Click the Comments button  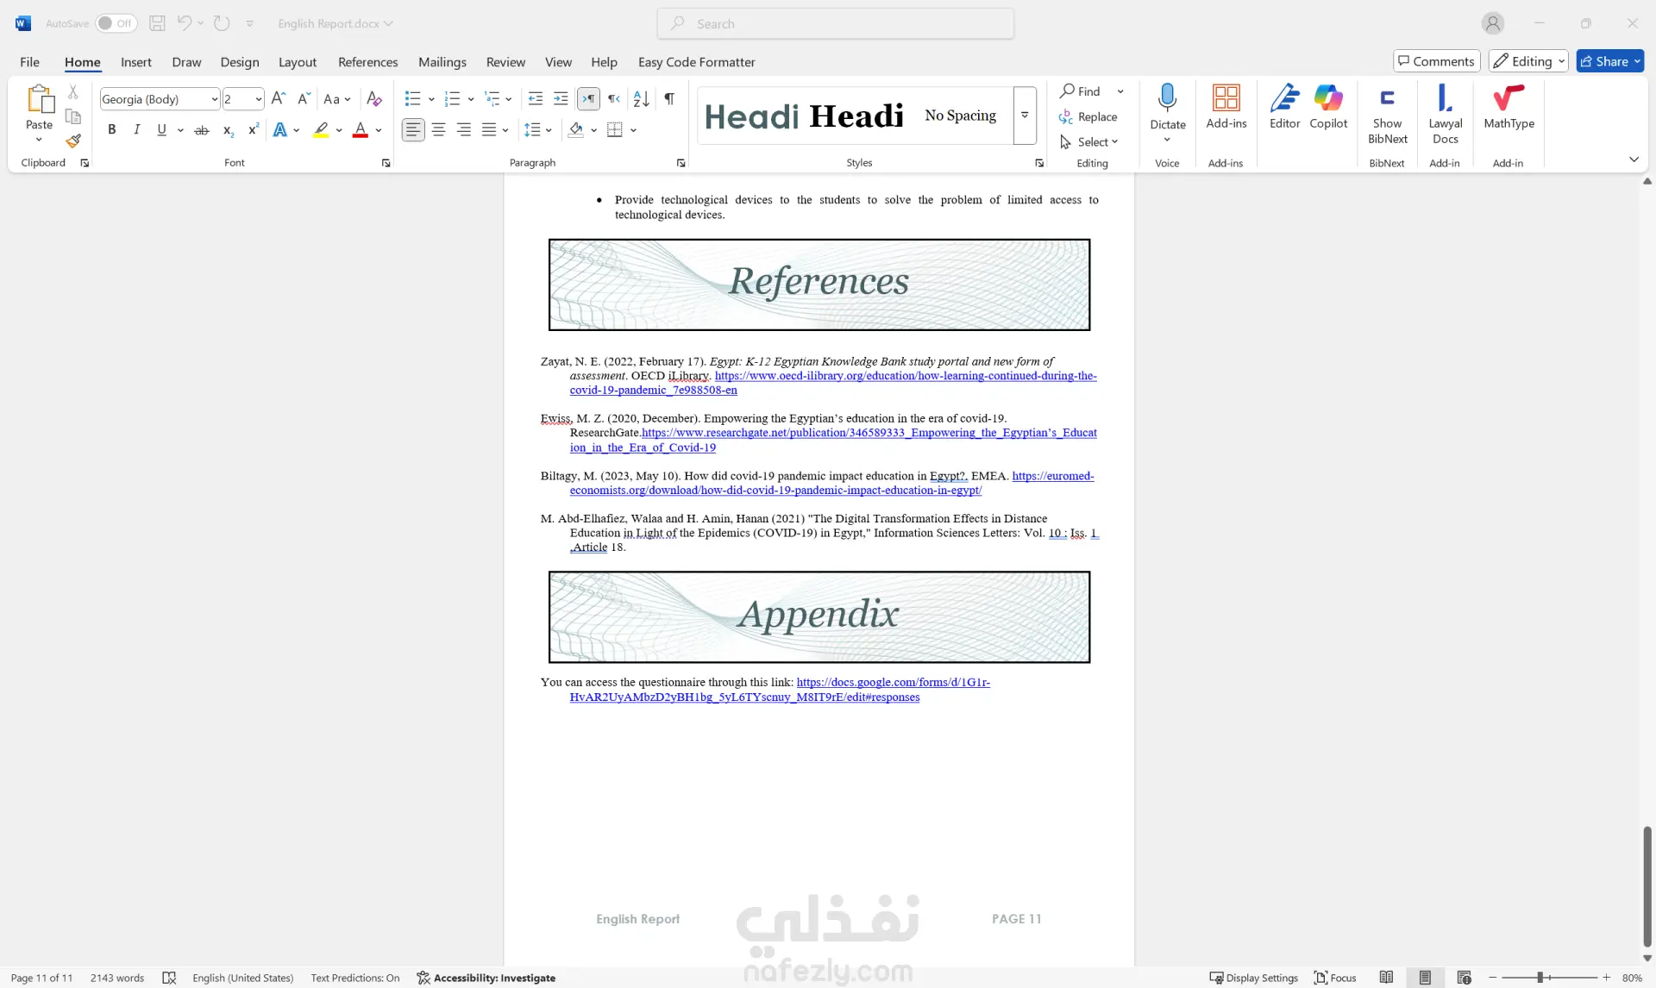[x=1436, y=61]
